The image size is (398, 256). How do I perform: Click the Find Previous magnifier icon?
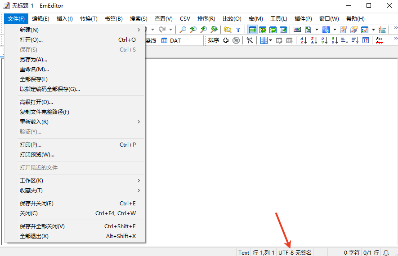tap(193, 30)
